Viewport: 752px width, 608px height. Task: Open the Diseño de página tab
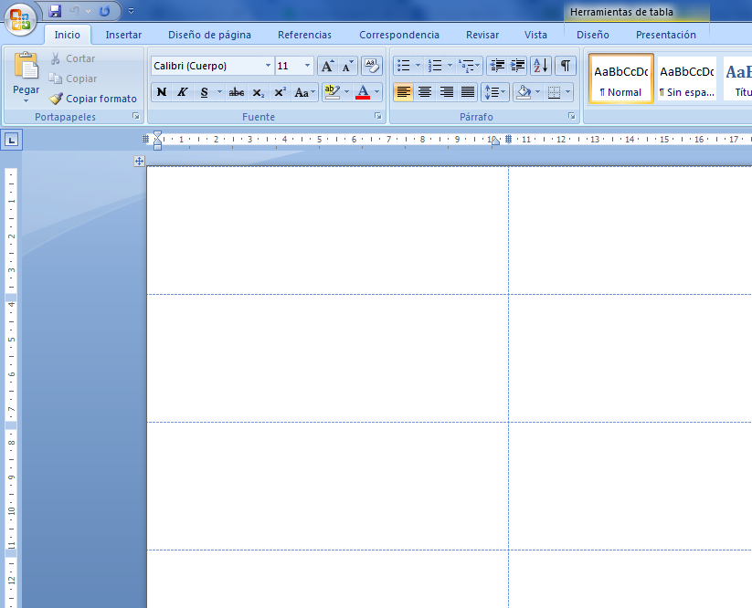[209, 35]
